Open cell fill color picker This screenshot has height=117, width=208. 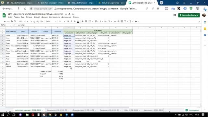click(x=83, y=21)
